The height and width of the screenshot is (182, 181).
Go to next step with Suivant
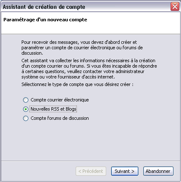(x=125, y=171)
